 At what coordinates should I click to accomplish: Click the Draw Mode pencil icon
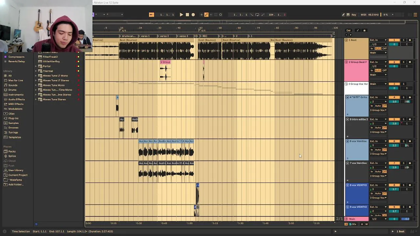pos(343,14)
